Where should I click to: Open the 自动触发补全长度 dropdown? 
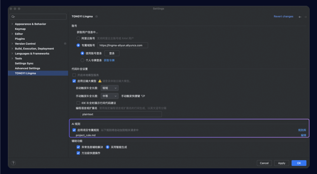[109, 88]
